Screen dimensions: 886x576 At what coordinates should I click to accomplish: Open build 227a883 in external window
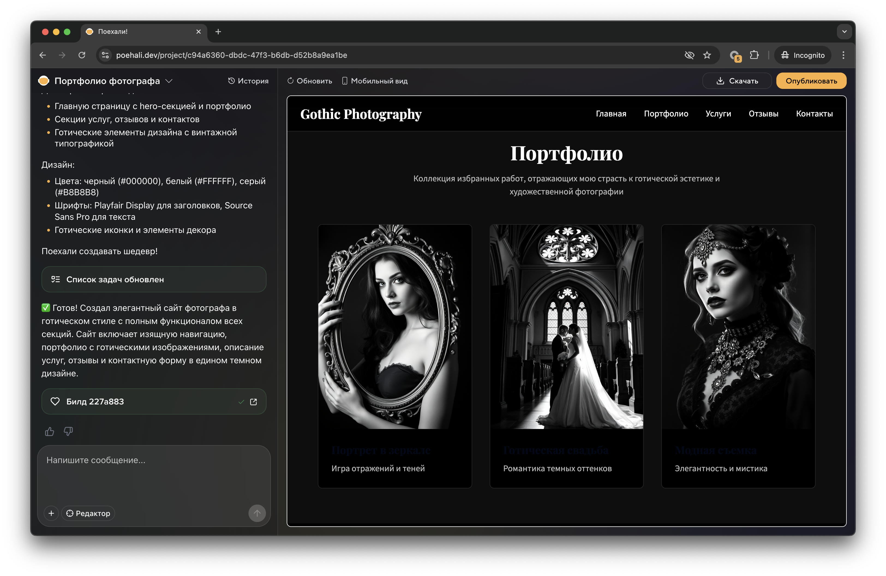pyautogui.click(x=253, y=401)
